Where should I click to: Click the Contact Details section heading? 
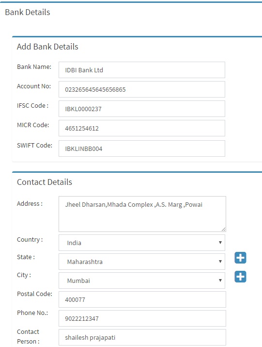[45, 182]
